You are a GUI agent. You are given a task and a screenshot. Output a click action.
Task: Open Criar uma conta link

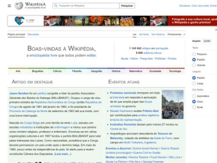click(x=200, y=6)
